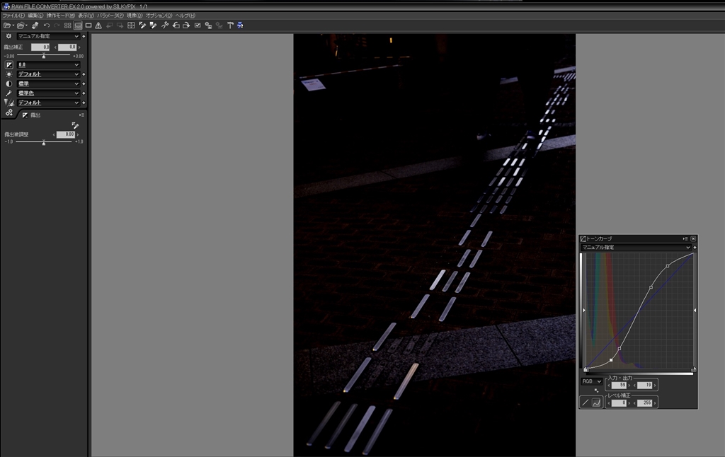
Task: Open the ヘルプ(H) menu
Action: [185, 16]
